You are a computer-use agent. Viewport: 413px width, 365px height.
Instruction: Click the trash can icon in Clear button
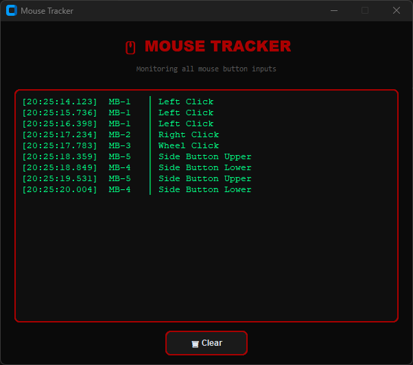click(195, 344)
